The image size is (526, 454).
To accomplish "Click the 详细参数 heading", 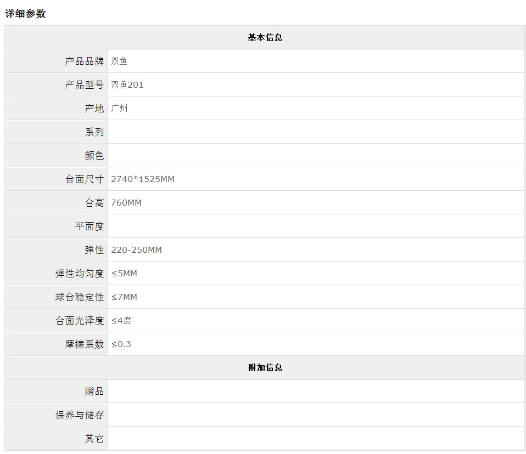I will 25,13.
